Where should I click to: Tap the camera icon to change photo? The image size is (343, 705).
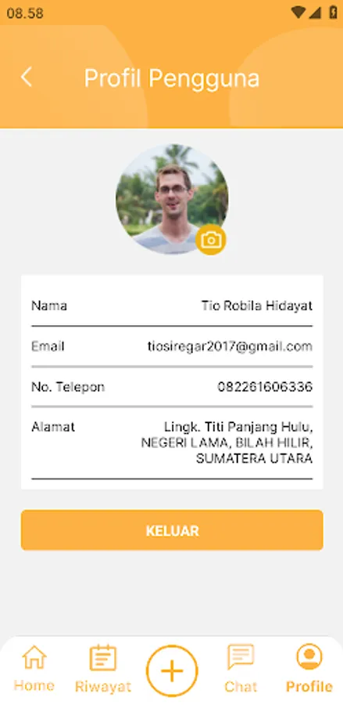pos(211,240)
